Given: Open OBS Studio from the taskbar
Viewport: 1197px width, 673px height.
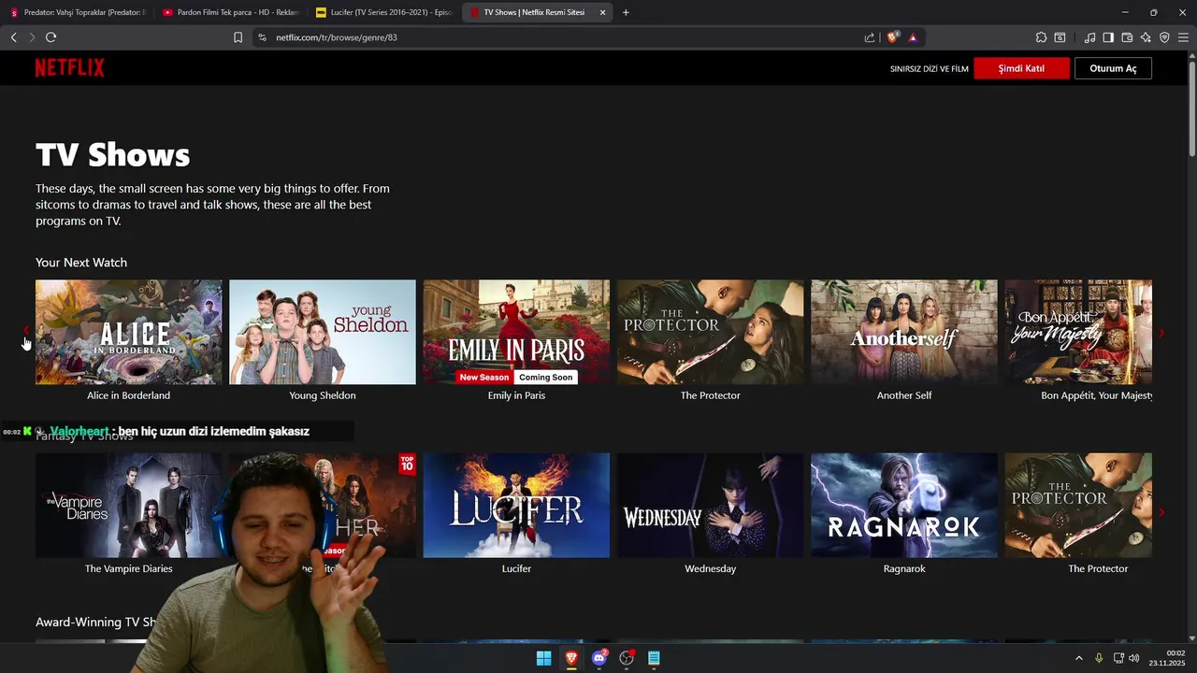Looking at the screenshot, I should pos(627,658).
